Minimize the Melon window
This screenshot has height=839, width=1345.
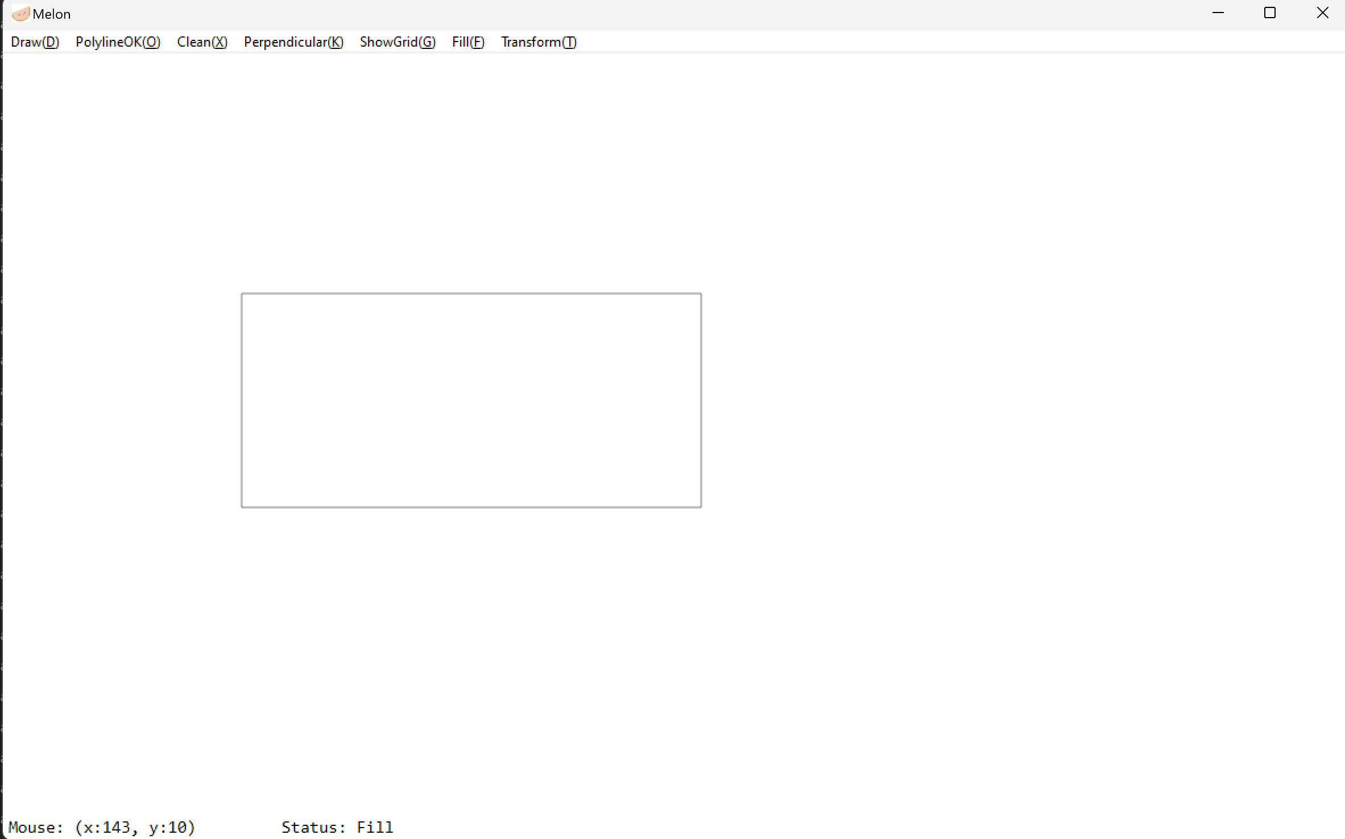[1218, 13]
